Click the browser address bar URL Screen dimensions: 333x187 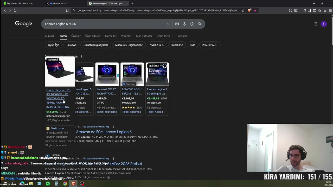158,10
